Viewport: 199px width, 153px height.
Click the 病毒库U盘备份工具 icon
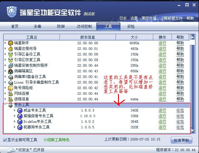11,77
